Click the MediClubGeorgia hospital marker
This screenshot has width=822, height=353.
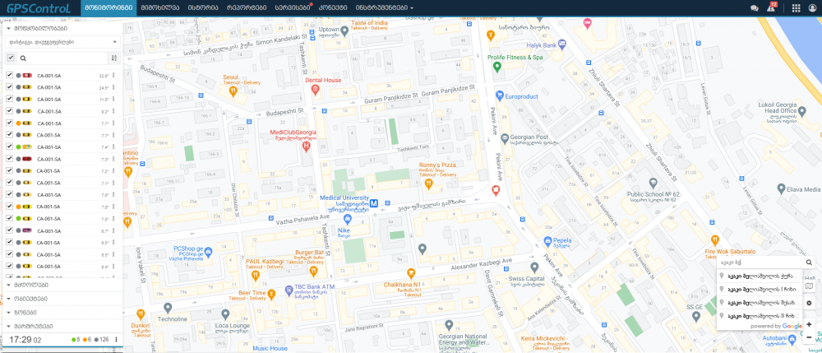point(307,146)
